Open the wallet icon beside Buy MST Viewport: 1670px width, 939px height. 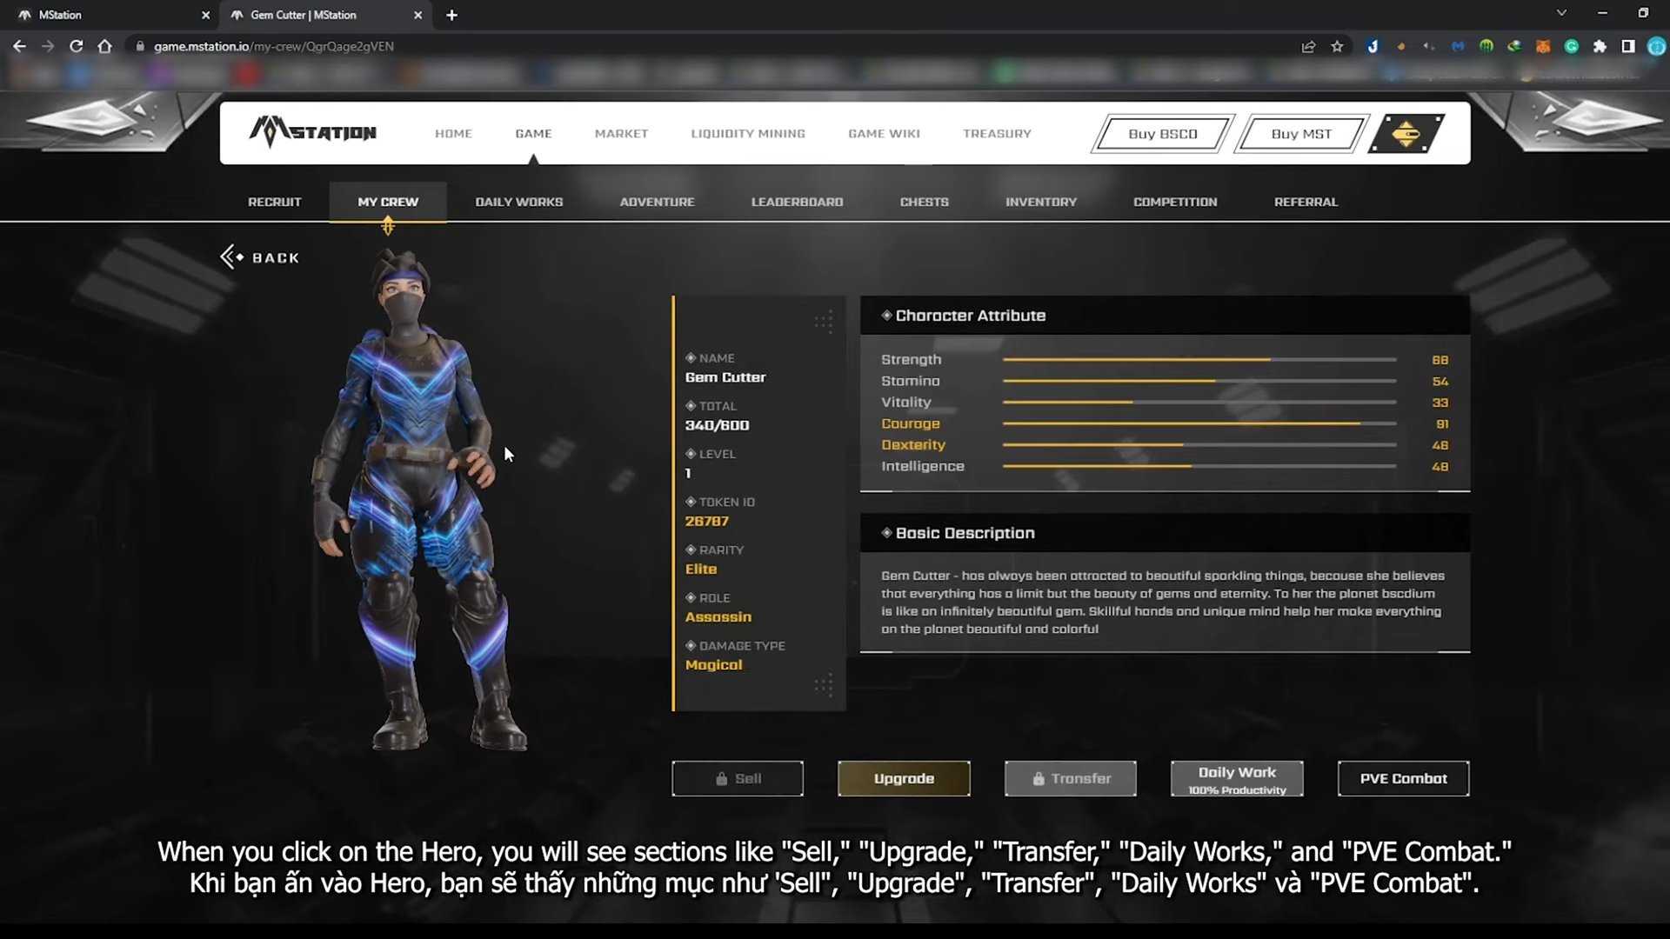click(x=1406, y=133)
